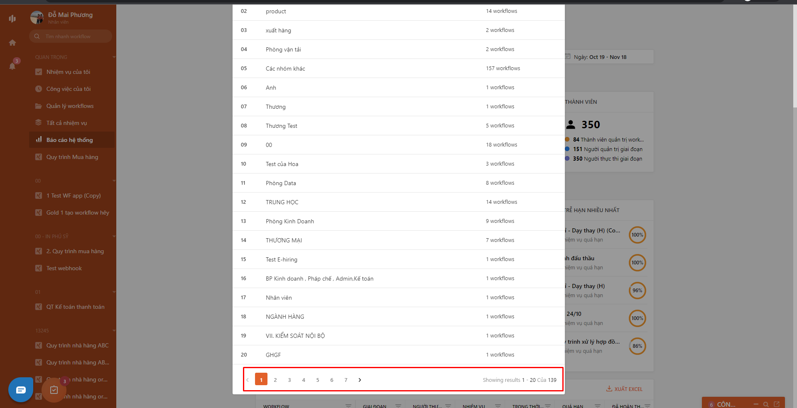797x408 pixels.
Task: Collapse the '00 - IN PHÚ SỸ' sidebar section
Action: [x=114, y=236]
